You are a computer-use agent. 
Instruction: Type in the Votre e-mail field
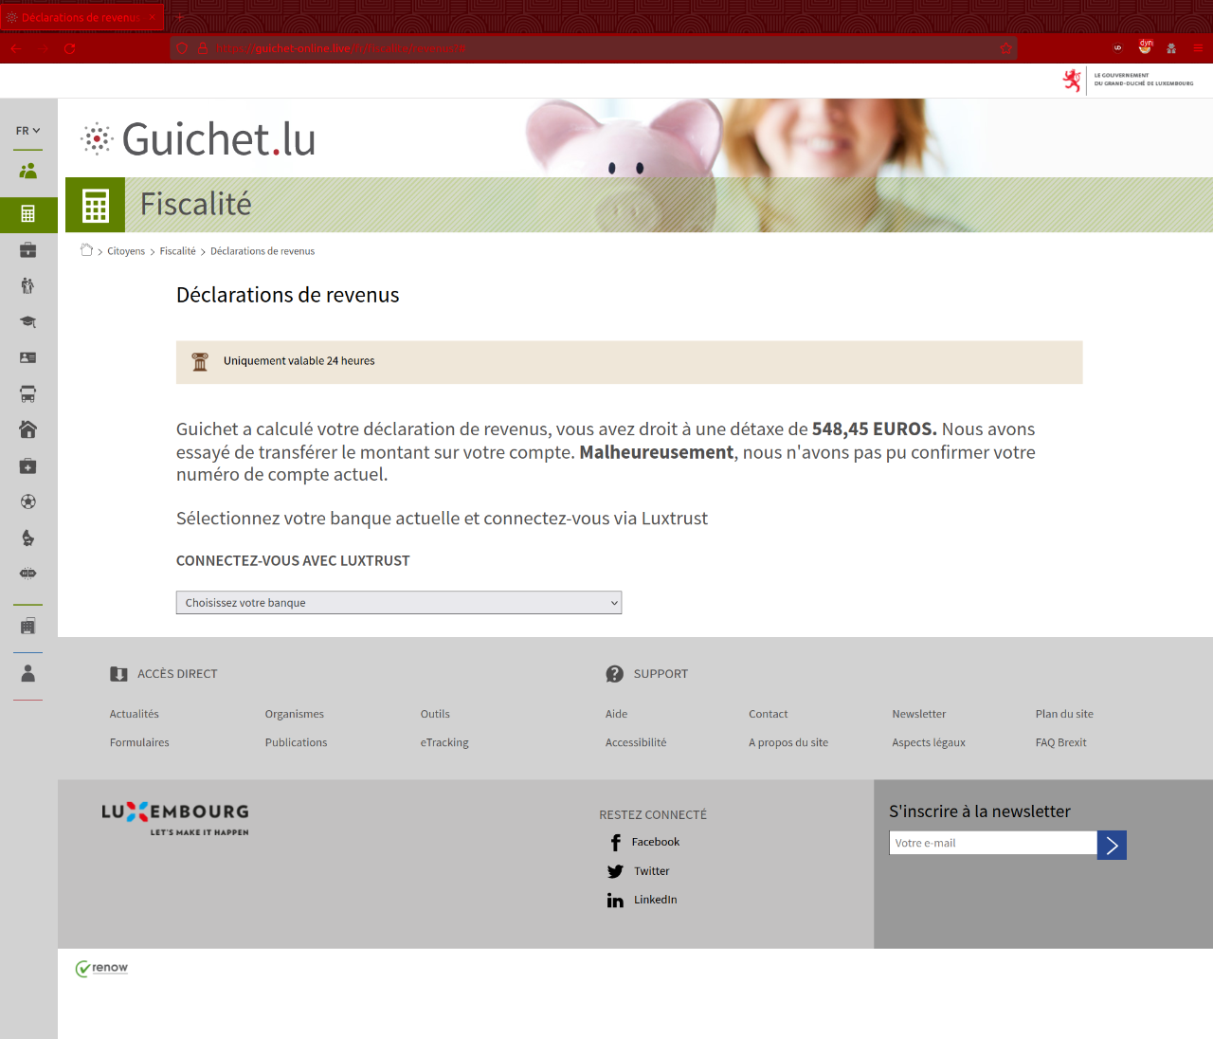992,843
